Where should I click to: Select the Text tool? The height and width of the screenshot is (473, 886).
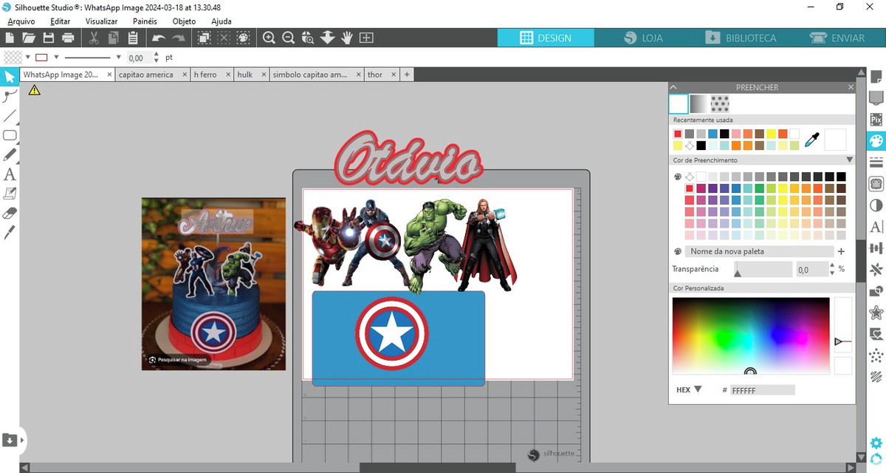coord(10,174)
